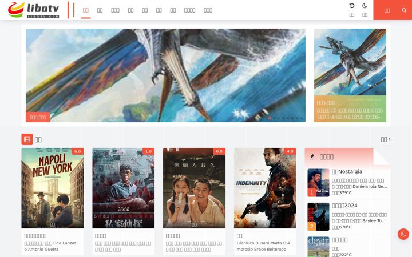
Task: Click the title under Napoli New York poster
Action: coord(35,236)
